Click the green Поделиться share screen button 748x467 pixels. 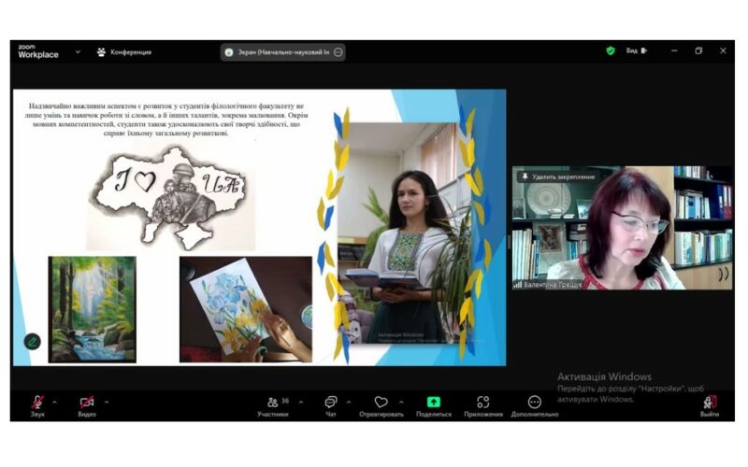pyautogui.click(x=433, y=403)
